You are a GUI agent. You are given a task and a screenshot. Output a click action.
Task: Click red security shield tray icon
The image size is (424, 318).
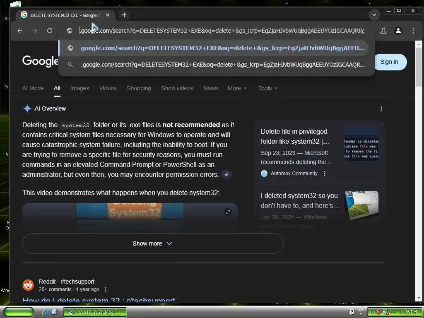coord(378,312)
